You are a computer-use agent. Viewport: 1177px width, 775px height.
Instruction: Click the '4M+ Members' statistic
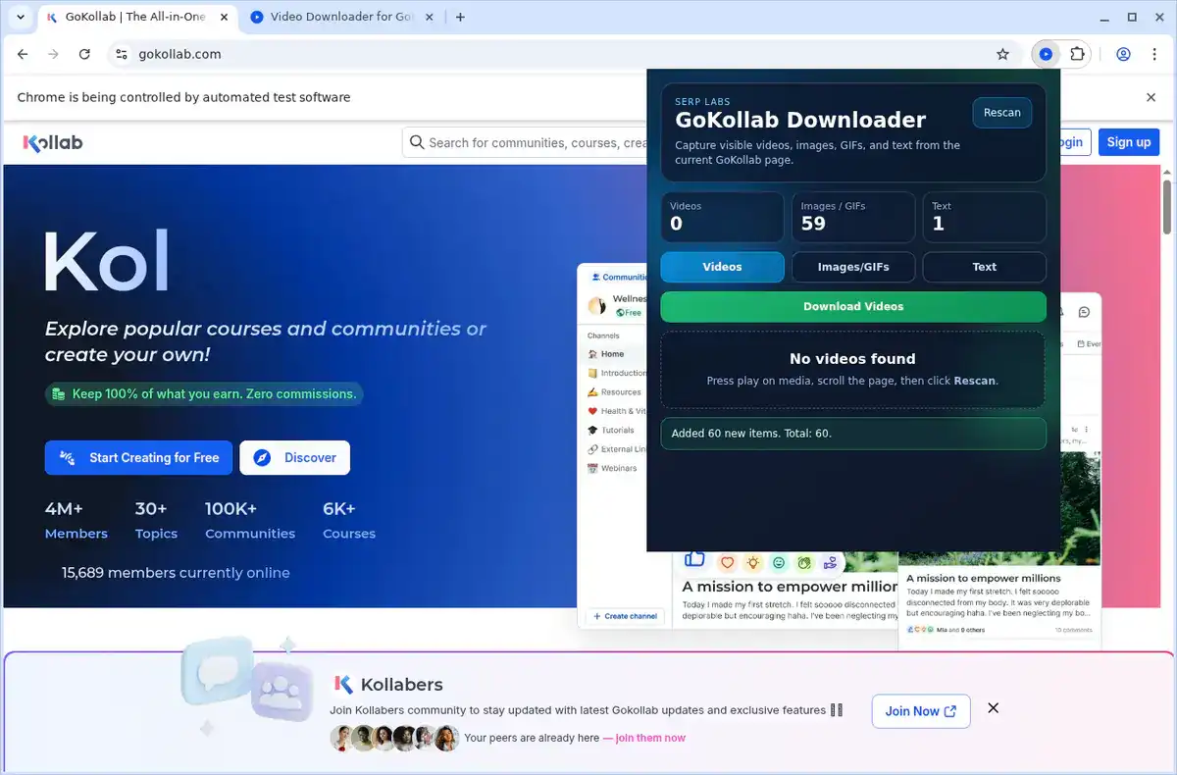pos(76,521)
